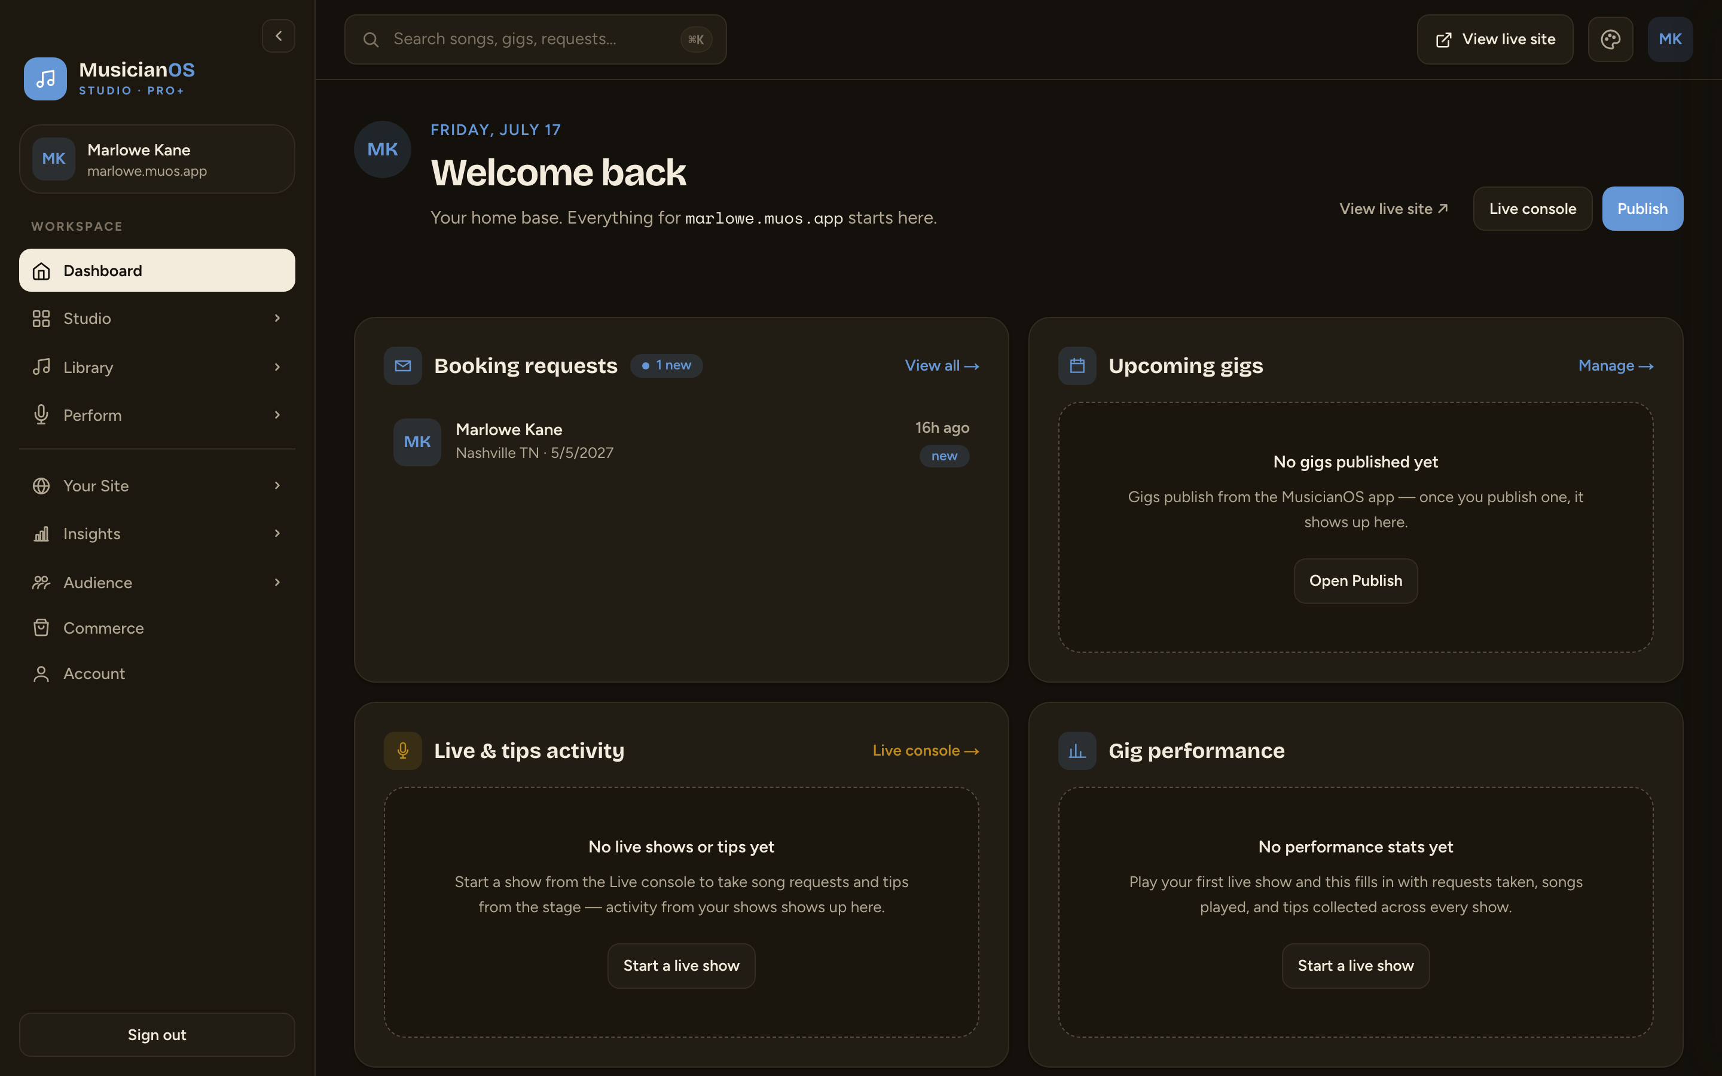Click the 'FRIDAY, JULY 17' date text
The image size is (1722, 1076).
point(496,130)
